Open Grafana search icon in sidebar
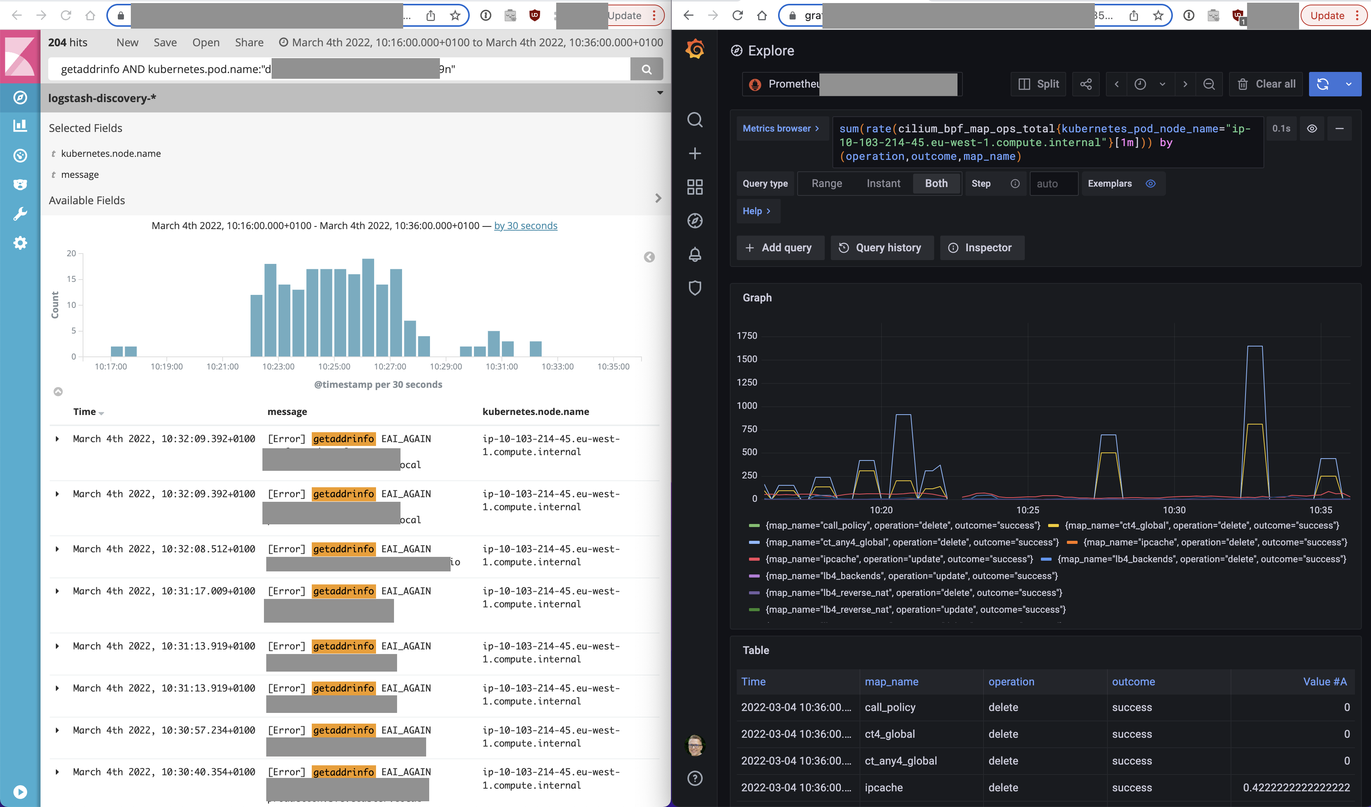The width and height of the screenshot is (1371, 807). pyautogui.click(x=695, y=120)
